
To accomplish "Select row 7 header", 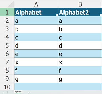I will click(x=7, y=62).
